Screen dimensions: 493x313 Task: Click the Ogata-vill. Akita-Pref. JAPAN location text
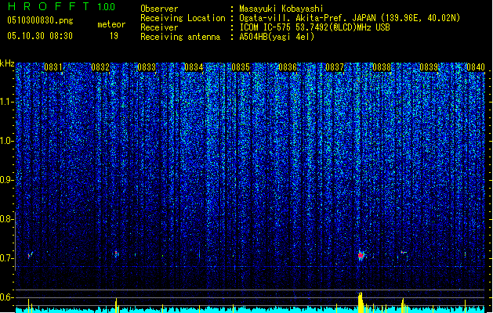click(x=350, y=18)
